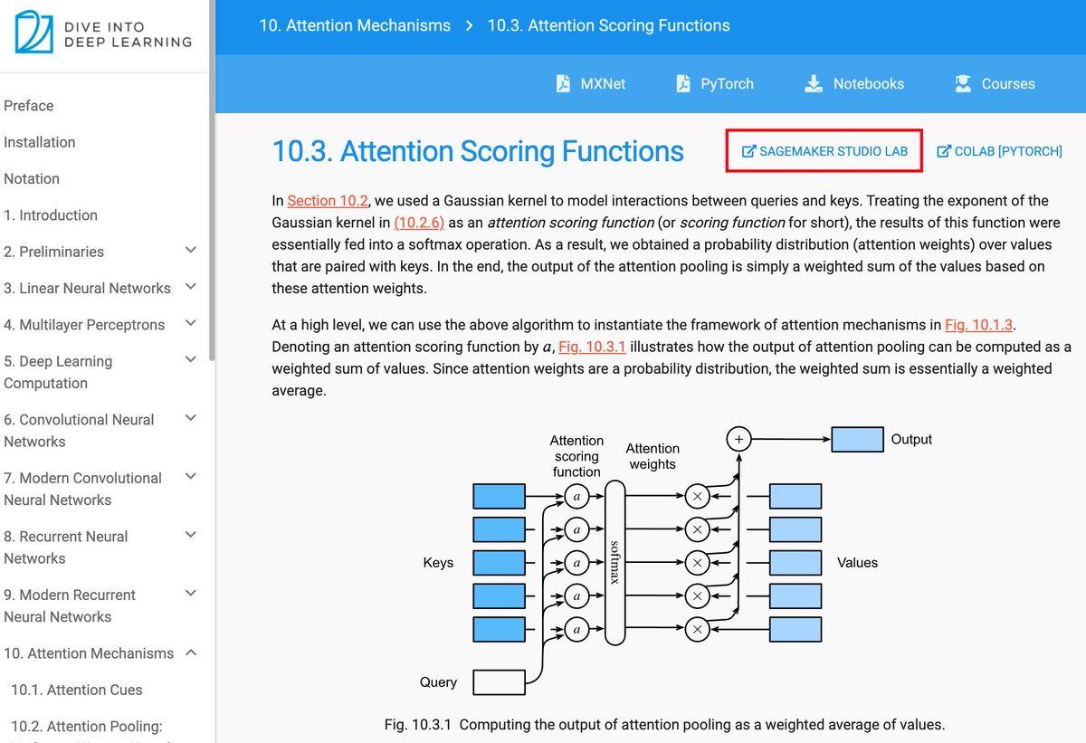Open breadcrumb item 10. Attention Mechanisms

click(x=355, y=25)
